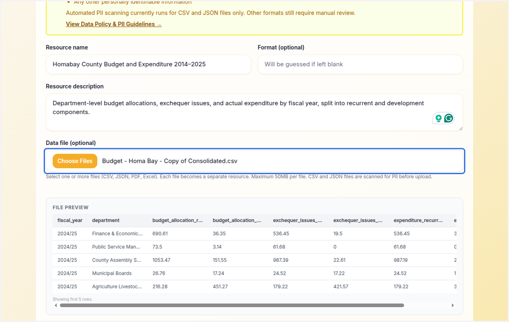
Task: Click the value 1053.47 in preview
Action: coord(161,260)
